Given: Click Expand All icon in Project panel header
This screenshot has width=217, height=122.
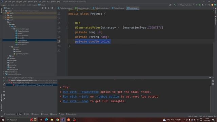Looking at the screenshot, I should (45, 8).
